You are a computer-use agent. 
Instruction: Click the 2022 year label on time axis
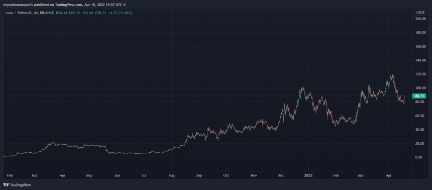point(308,175)
